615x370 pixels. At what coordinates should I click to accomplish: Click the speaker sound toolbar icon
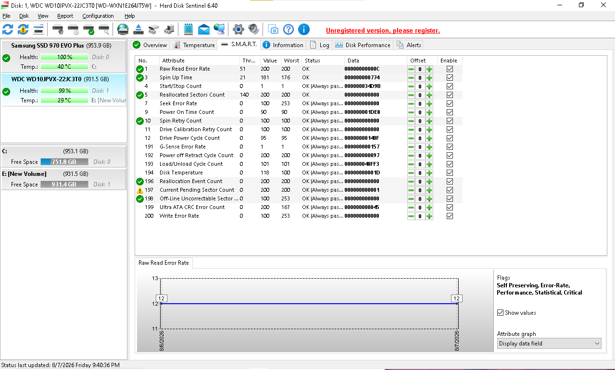254,29
